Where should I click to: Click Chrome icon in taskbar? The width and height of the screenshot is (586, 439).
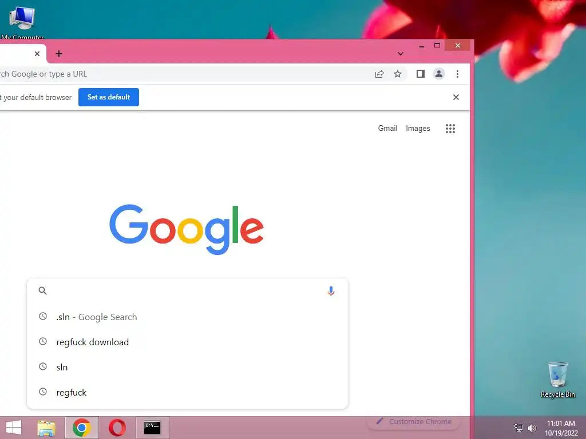(81, 428)
